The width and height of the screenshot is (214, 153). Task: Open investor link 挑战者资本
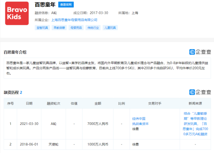tap(141, 124)
